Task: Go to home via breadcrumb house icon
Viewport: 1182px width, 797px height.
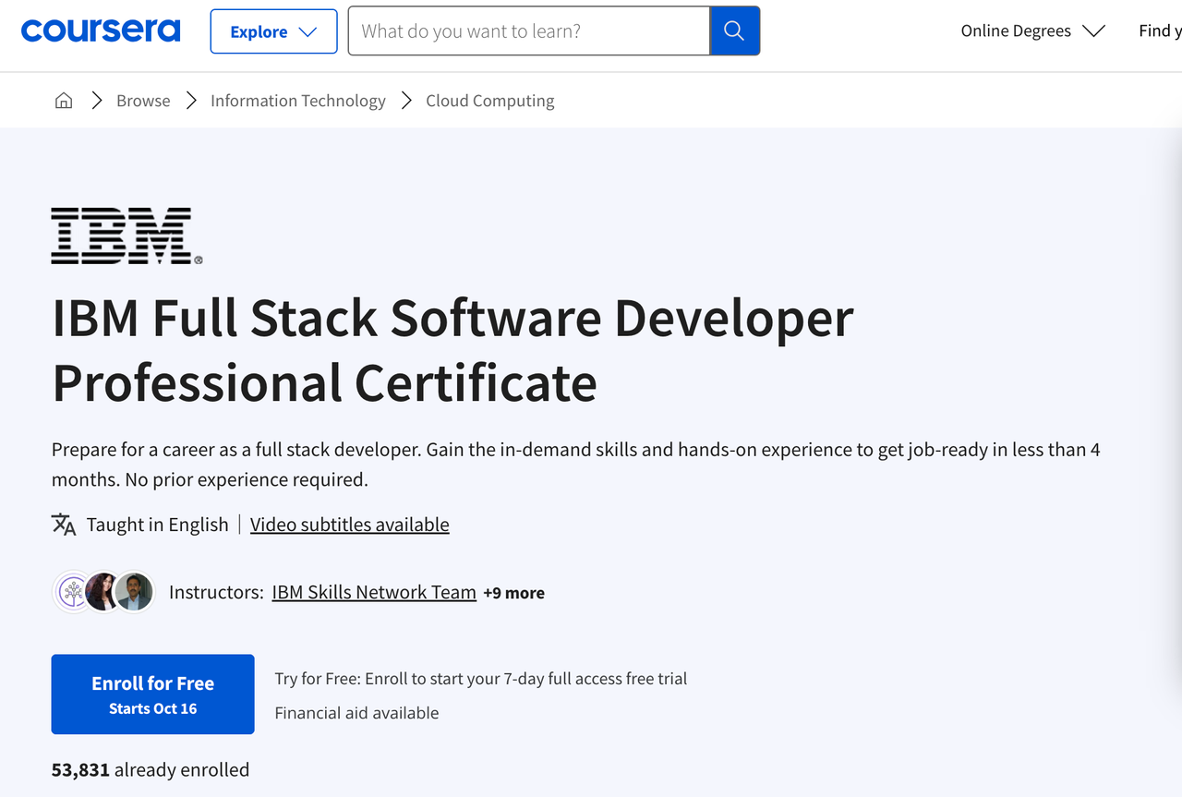Action: tap(64, 101)
